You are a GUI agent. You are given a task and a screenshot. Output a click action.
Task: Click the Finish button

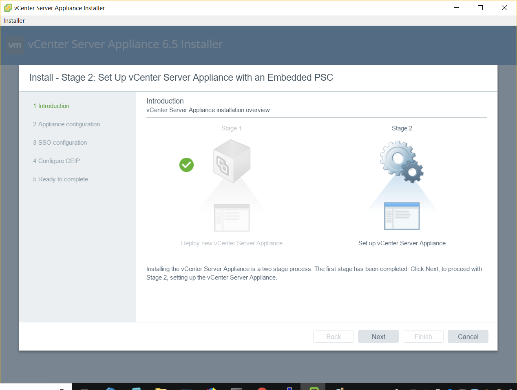pyautogui.click(x=423, y=337)
